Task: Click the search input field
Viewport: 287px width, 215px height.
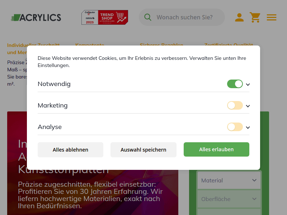Action: point(187,17)
